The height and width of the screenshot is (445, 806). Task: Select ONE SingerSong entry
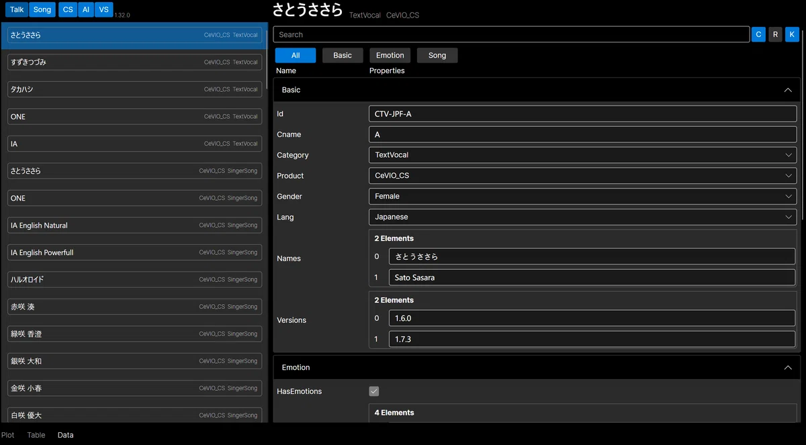click(134, 198)
